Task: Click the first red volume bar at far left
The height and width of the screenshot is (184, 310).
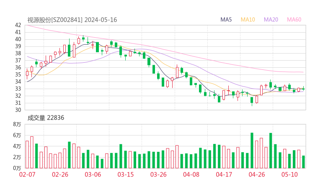Action: point(27,155)
